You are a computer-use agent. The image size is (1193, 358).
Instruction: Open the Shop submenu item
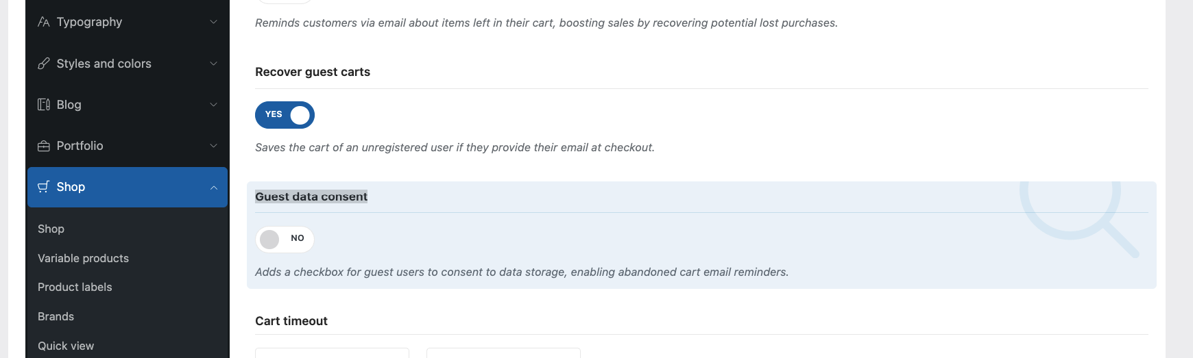51,229
